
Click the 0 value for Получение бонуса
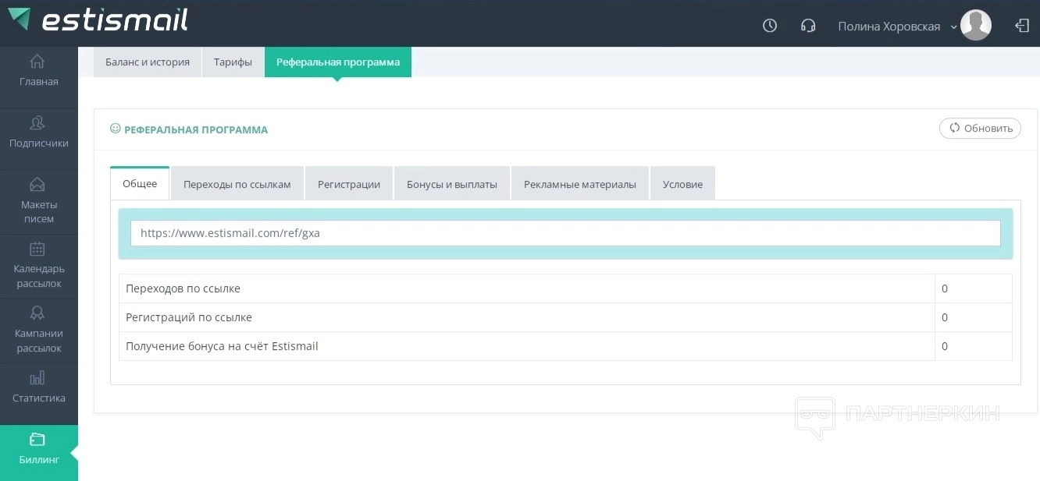point(945,346)
